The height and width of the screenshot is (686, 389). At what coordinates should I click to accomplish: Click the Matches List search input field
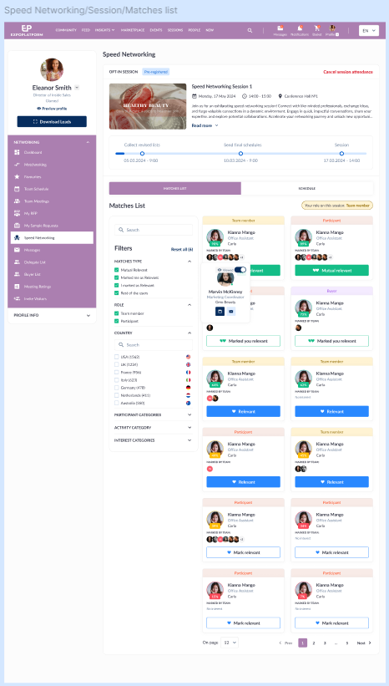point(154,230)
